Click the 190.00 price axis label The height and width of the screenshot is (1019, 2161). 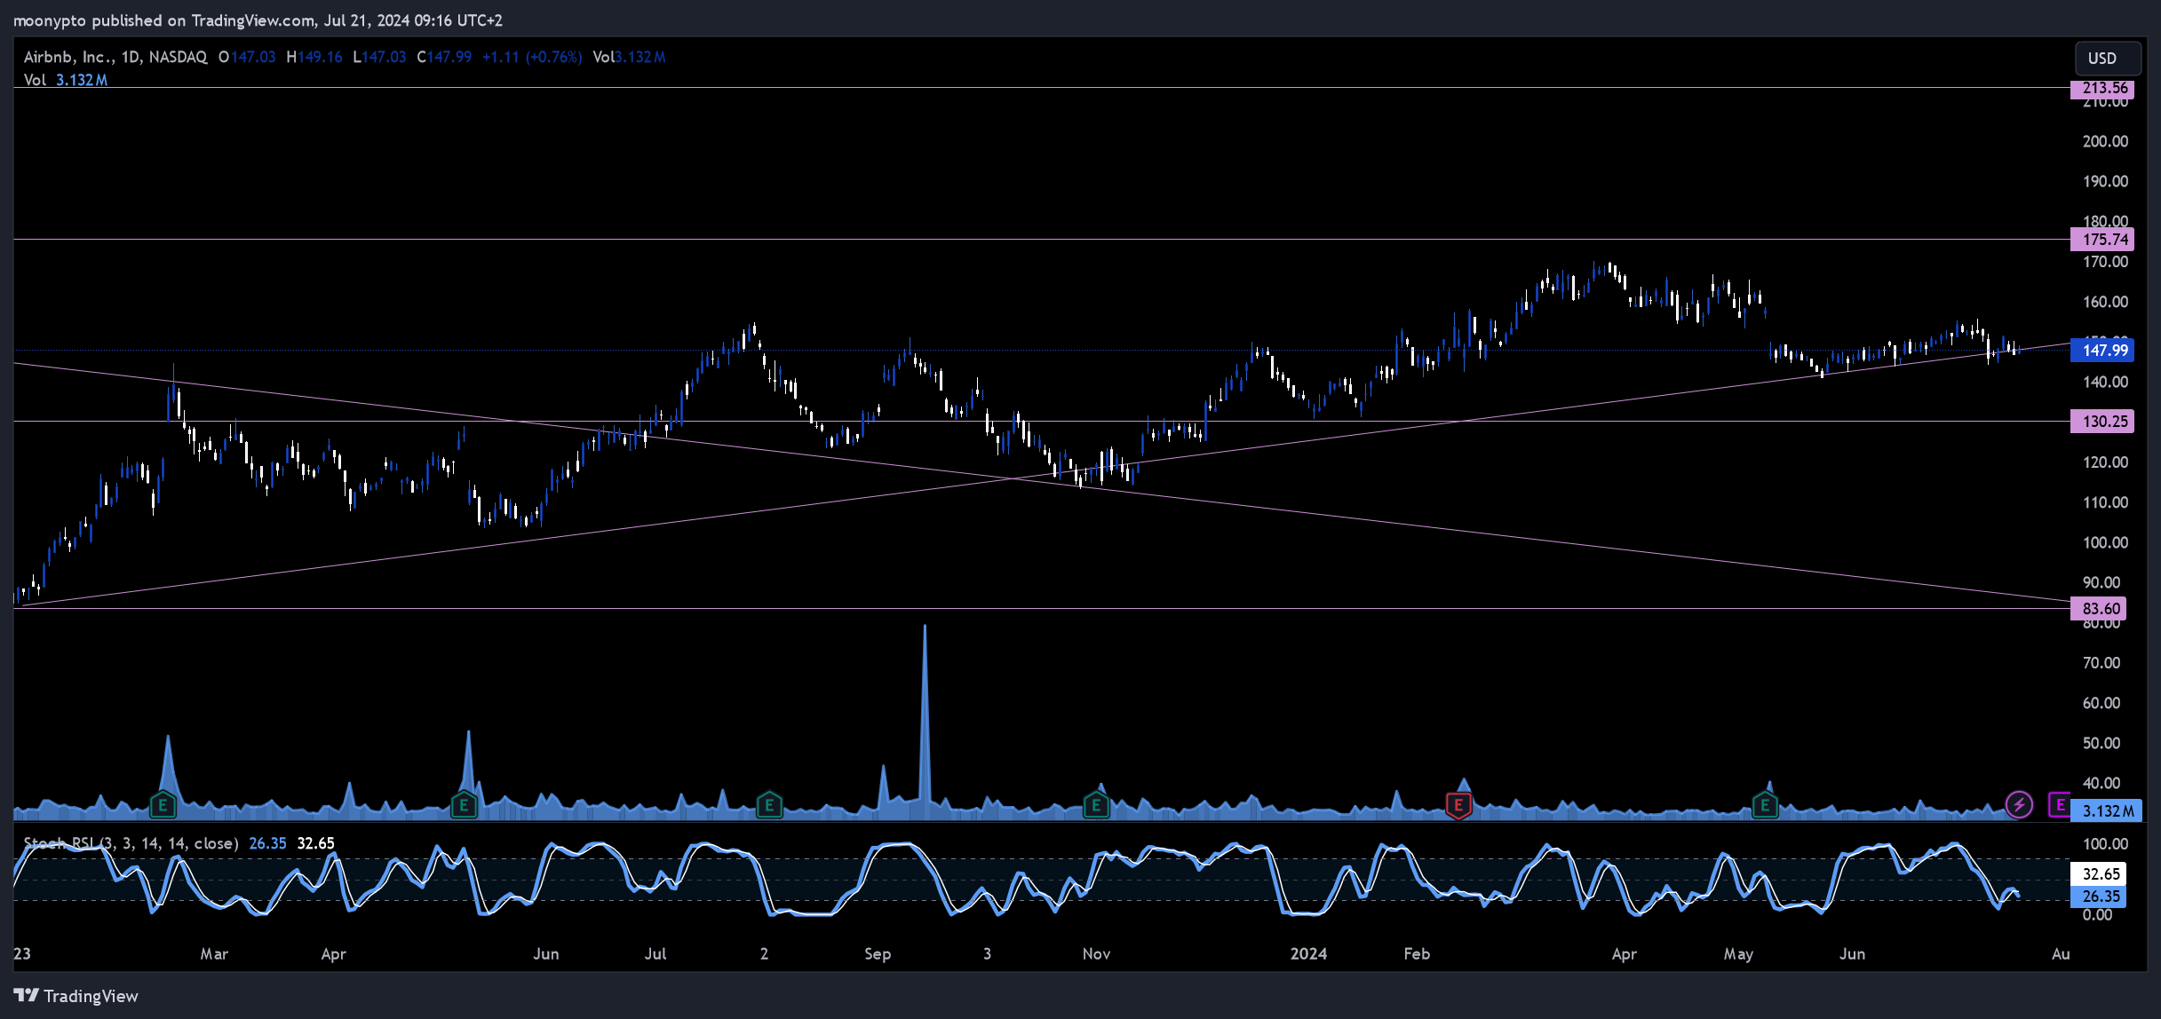(2105, 181)
